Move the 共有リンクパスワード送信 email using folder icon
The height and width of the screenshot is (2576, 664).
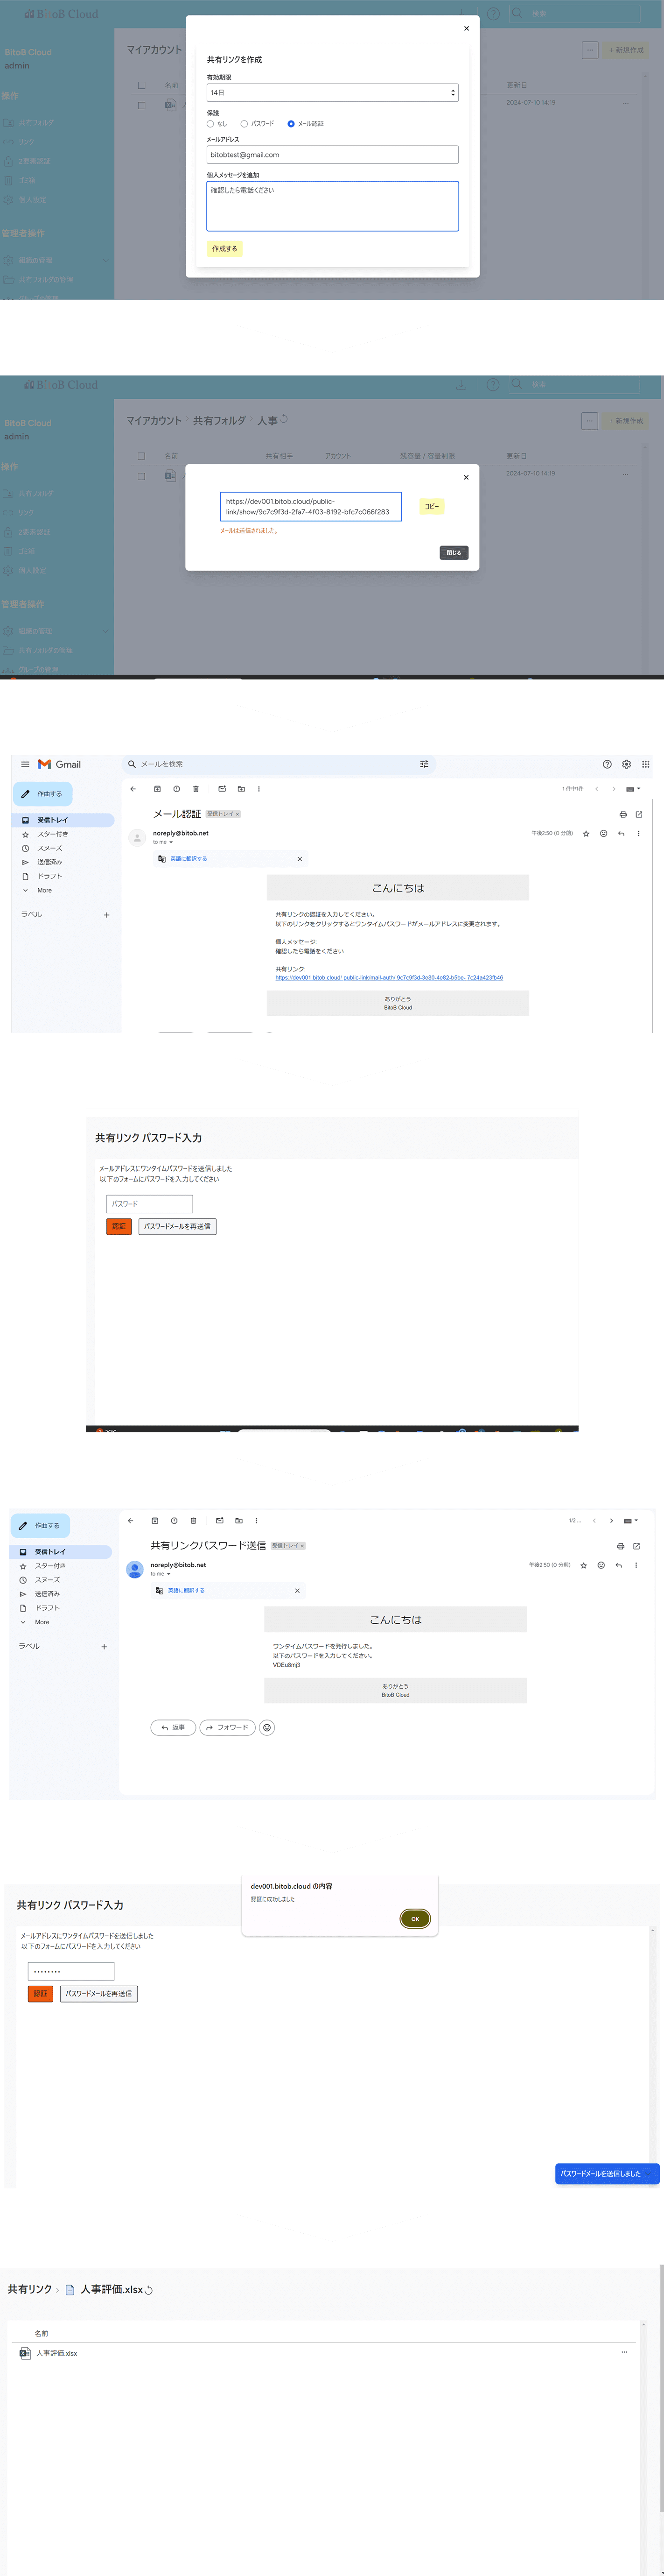(x=238, y=1521)
